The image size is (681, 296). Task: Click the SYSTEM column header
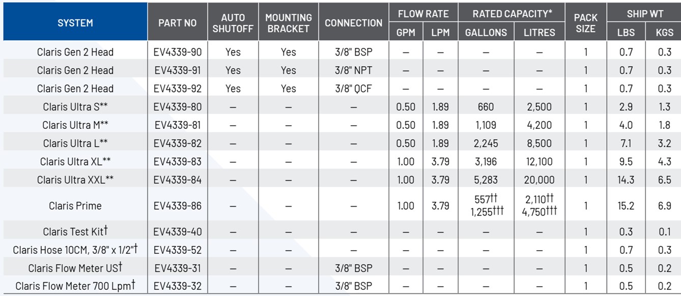(75, 23)
